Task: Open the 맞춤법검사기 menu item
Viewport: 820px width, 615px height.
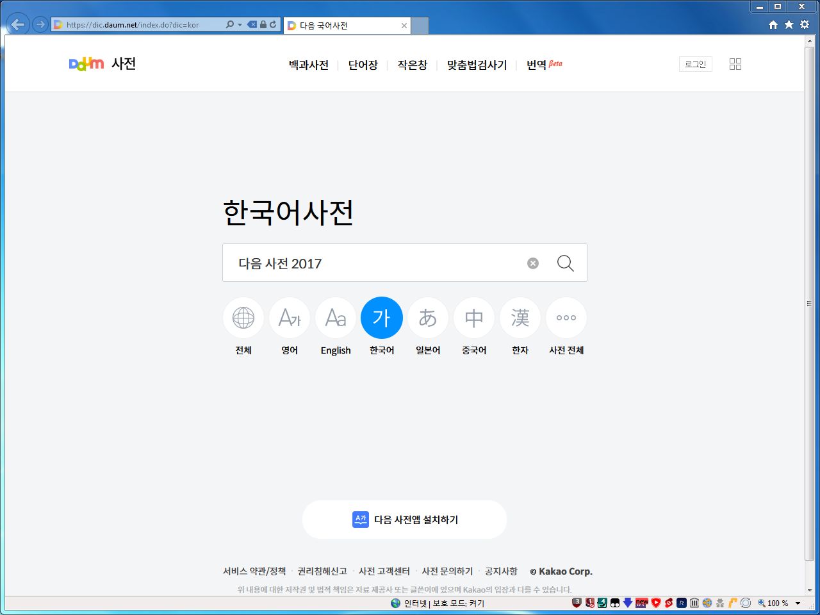Action: tap(477, 65)
